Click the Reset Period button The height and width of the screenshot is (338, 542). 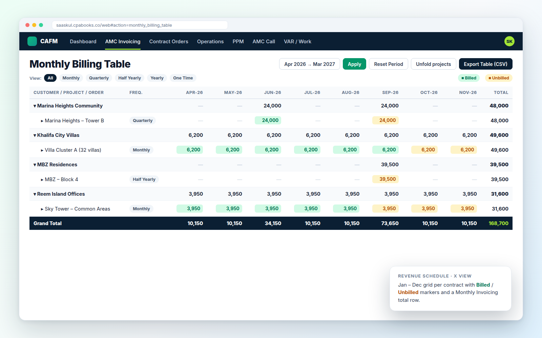coord(389,64)
